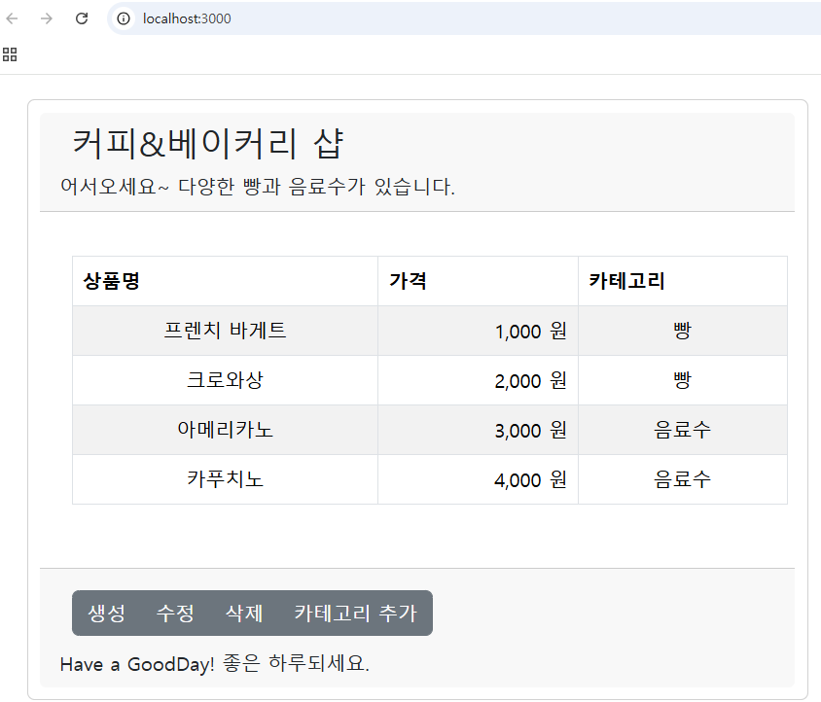
Task: Click the 커피&베이커리 샵 heading
Action: (x=208, y=144)
